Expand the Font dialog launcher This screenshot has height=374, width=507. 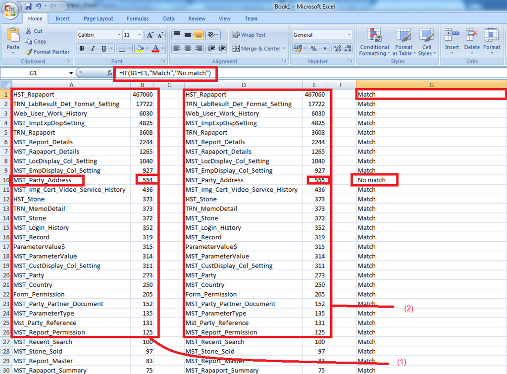tap(163, 61)
